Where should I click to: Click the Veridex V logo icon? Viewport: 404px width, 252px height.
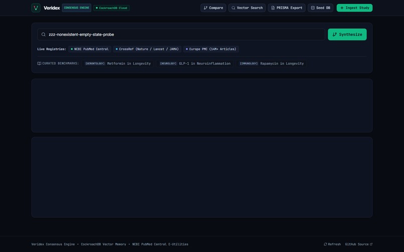(36, 8)
